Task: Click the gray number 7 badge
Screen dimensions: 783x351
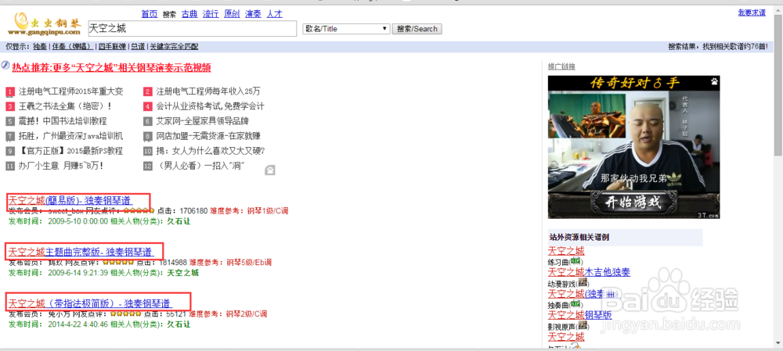Action: coord(10,137)
